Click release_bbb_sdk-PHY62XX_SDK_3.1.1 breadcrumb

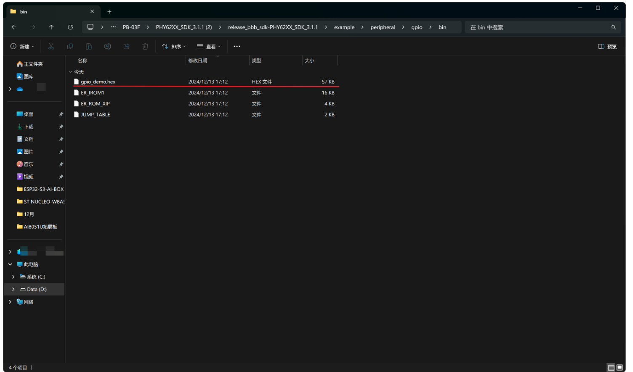273,27
